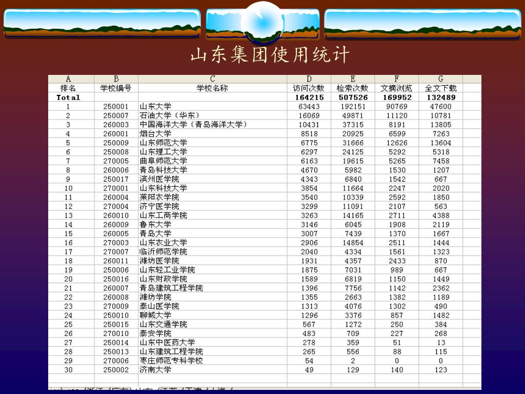525x394 pixels.
Task: Select total searches value 507526
Action: tap(353, 97)
